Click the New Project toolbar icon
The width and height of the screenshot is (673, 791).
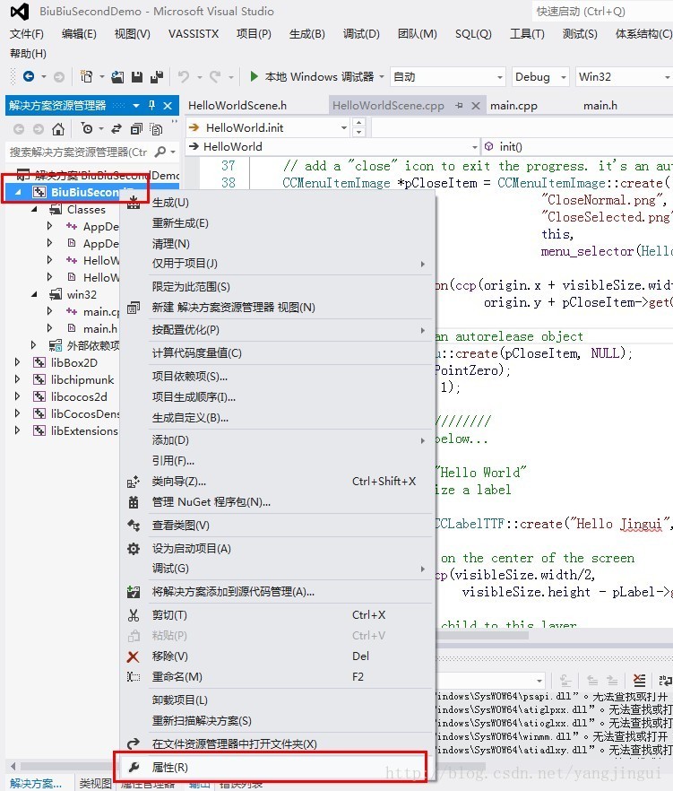coord(87,77)
